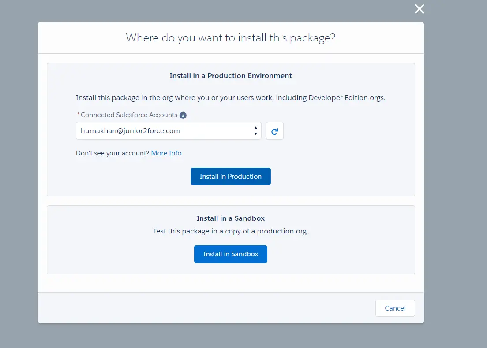Open the More Info link
487x348 pixels.
(166, 153)
